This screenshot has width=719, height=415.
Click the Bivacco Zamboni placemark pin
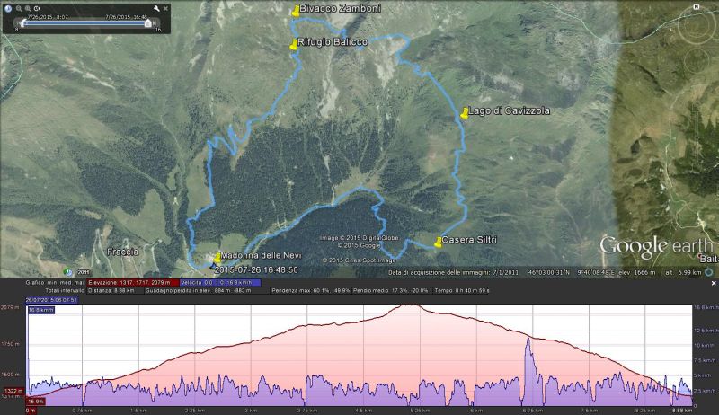pyautogui.click(x=296, y=11)
